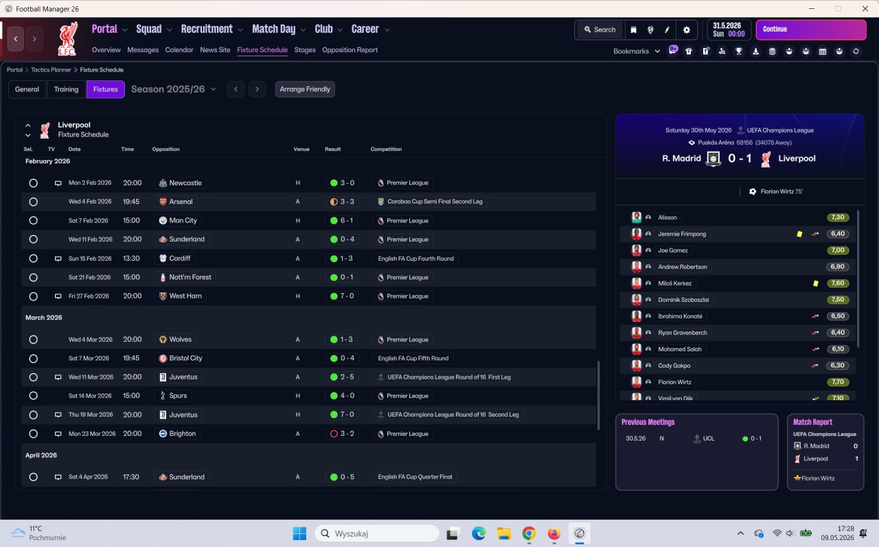Open settings with the gear icon
This screenshot has height=547, width=879.
coord(687,30)
